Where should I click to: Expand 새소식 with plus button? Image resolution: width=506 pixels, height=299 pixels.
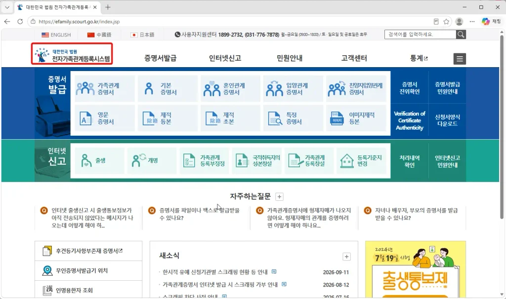pos(346,257)
